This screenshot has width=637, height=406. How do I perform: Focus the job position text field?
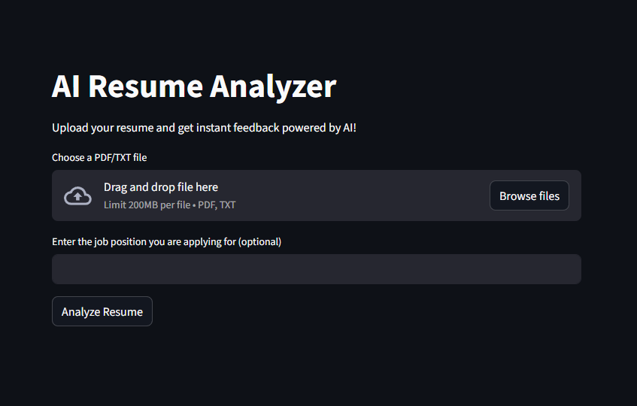(316, 269)
